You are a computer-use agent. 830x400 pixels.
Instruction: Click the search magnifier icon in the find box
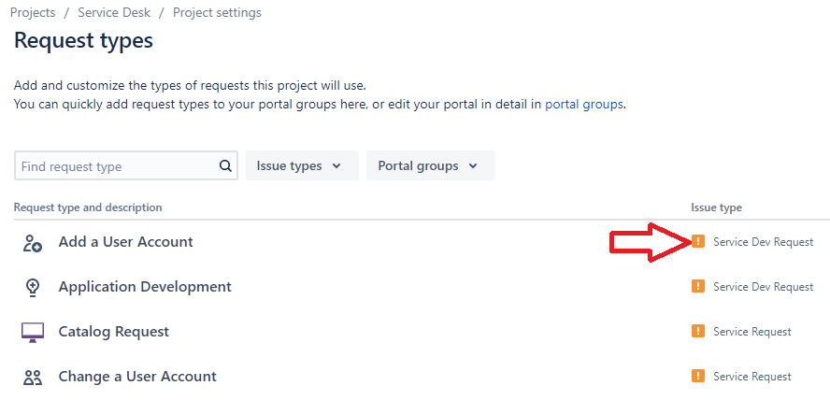[225, 166]
